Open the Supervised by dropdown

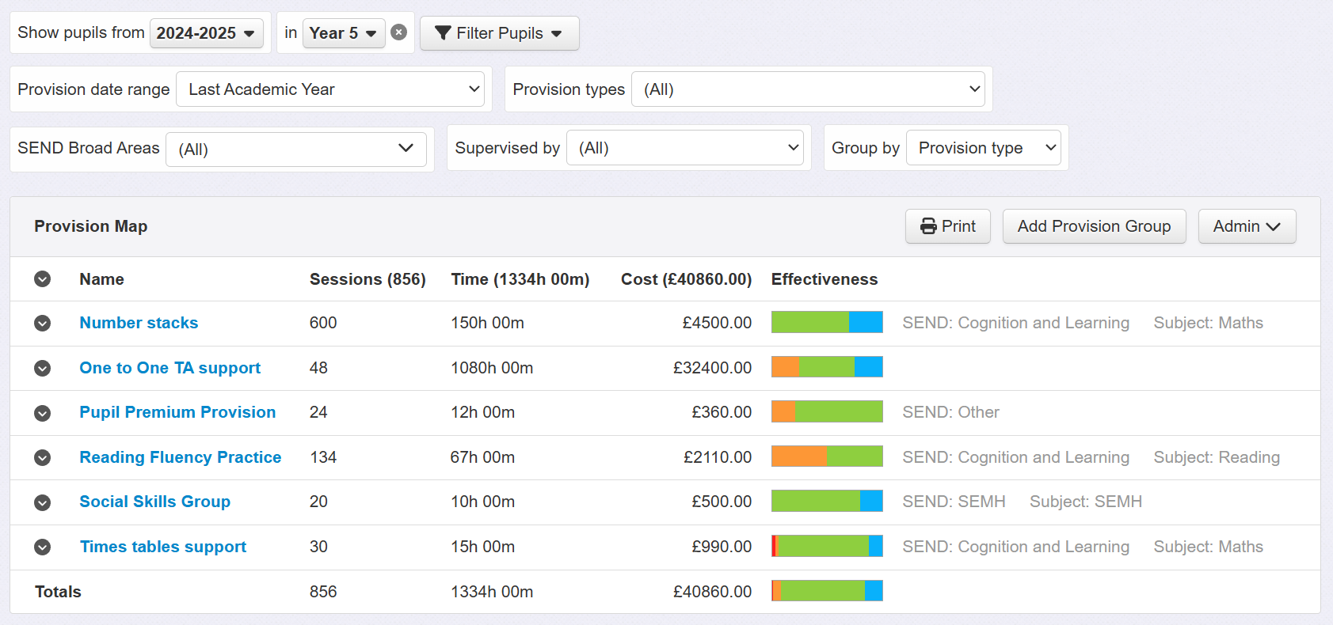[685, 148]
